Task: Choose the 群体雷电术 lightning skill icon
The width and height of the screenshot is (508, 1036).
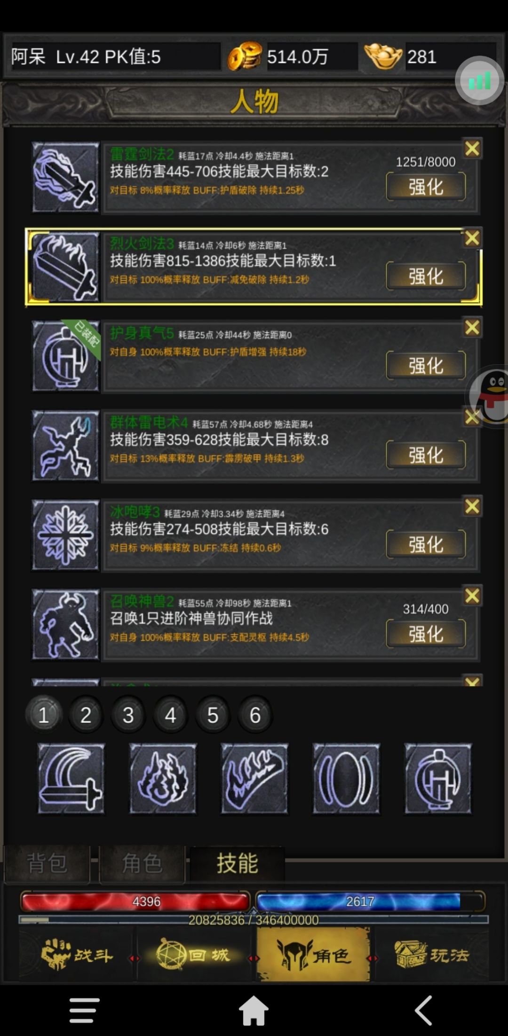Action: (x=66, y=446)
